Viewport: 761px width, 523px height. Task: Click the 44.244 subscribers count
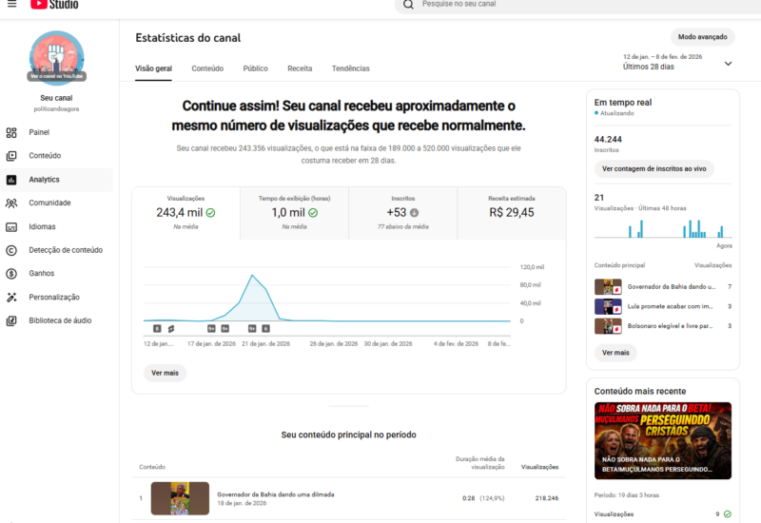pos(608,139)
